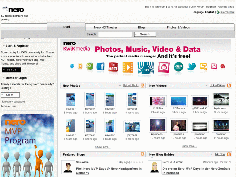Viewport: 236px width, 177px height.
Task: Click the small red disc icon in banner
Action: coord(223,66)
